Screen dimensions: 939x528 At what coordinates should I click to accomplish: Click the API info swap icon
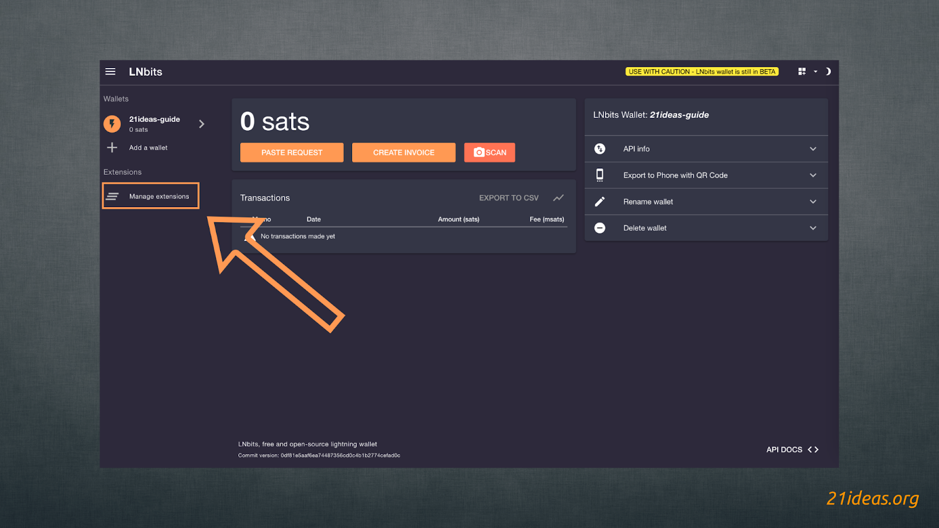point(600,149)
